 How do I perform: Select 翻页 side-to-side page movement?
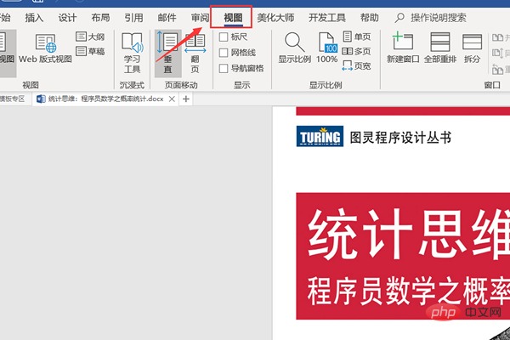click(x=195, y=51)
